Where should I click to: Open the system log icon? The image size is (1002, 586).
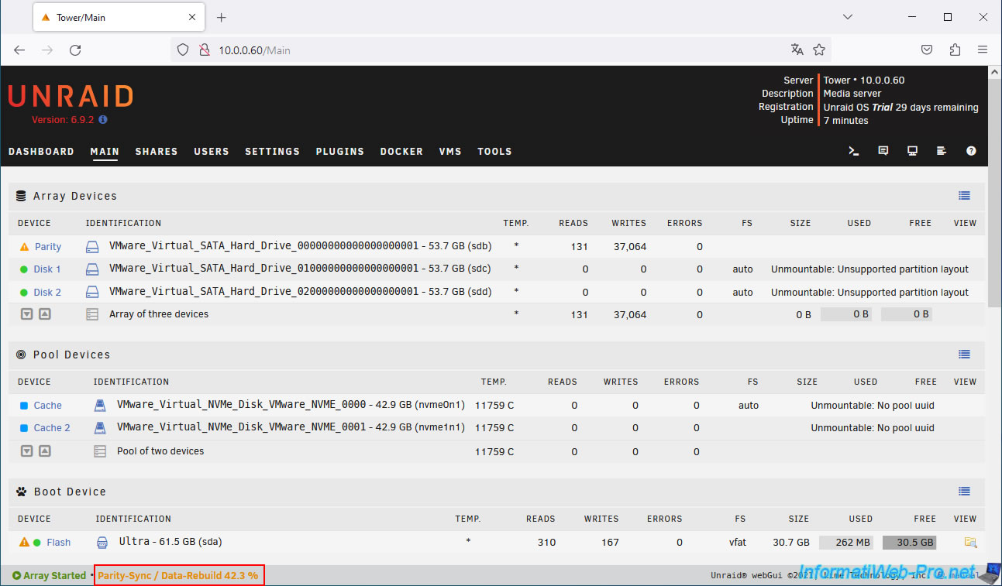click(942, 151)
